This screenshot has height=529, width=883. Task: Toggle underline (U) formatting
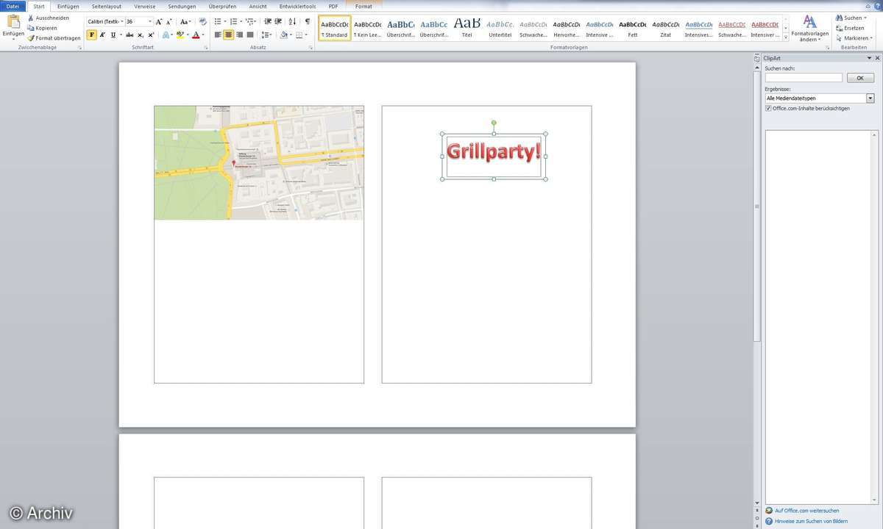click(113, 35)
